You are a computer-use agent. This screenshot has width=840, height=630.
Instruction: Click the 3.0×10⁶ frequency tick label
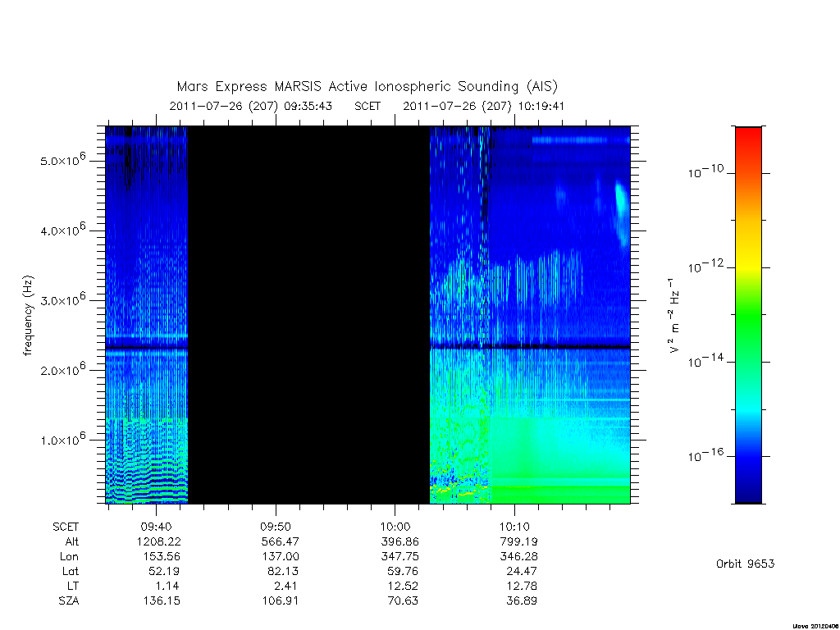[62, 299]
